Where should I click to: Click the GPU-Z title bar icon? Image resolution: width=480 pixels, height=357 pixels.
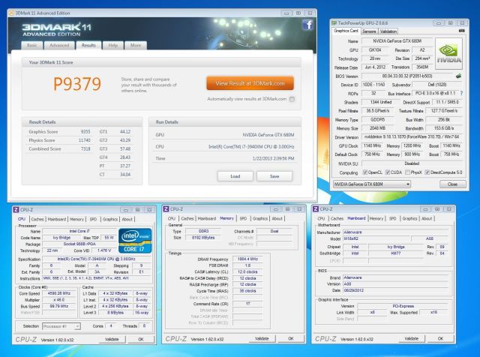coord(334,23)
